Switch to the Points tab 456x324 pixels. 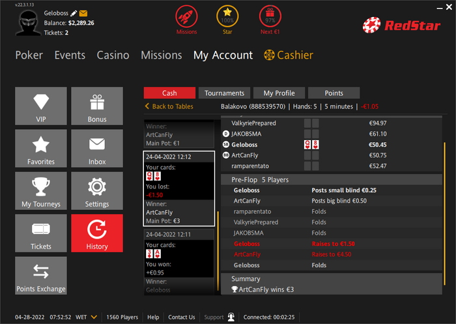[334, 93]
